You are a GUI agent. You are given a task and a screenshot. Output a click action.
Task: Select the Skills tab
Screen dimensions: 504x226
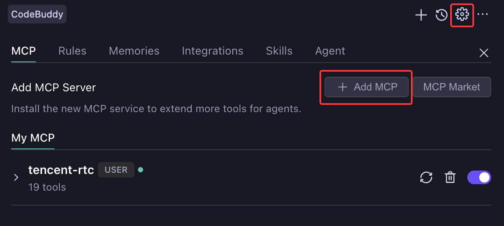279,51
